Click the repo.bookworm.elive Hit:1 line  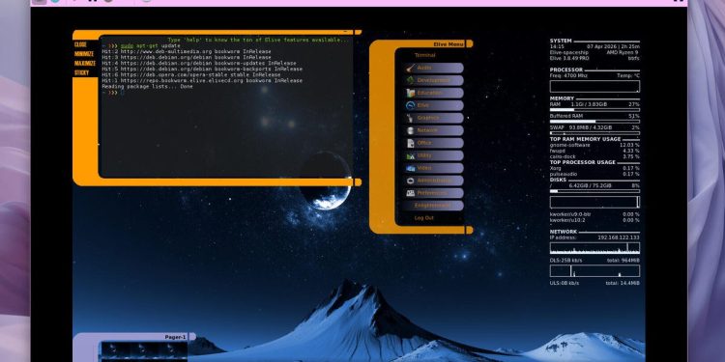point(202,80)
